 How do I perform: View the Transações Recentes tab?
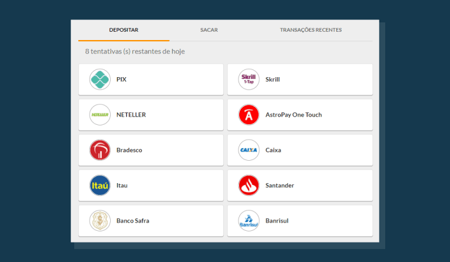tap(311, 30)
